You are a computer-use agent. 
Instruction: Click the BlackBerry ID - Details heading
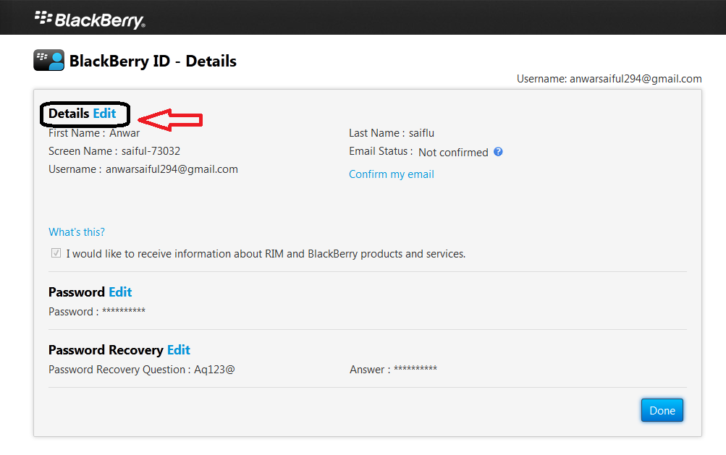(153, 61)
